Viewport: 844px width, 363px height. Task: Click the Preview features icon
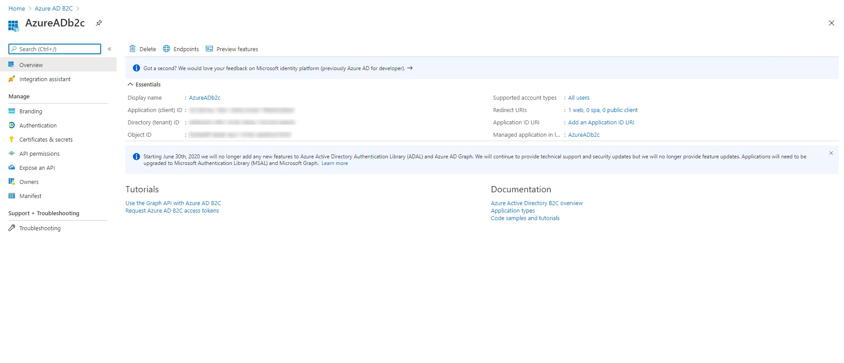[209, 49]
